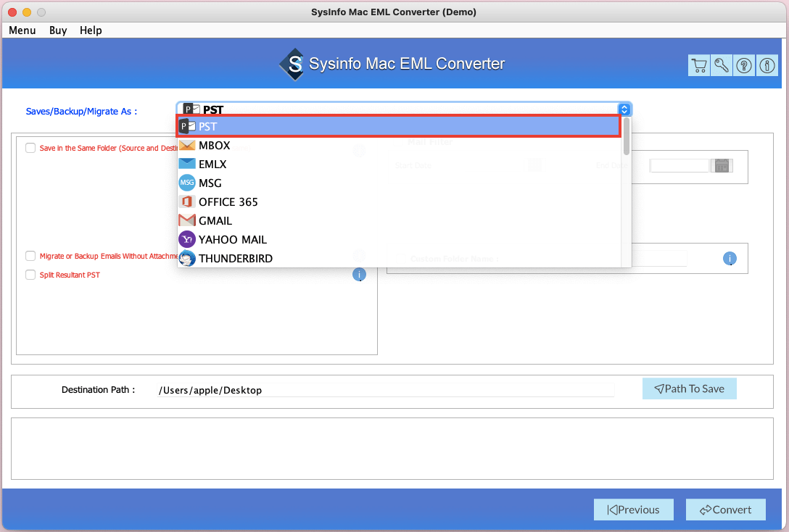Click the Sysinfo logo in header

pyautogui.click(x=292, y=64)
